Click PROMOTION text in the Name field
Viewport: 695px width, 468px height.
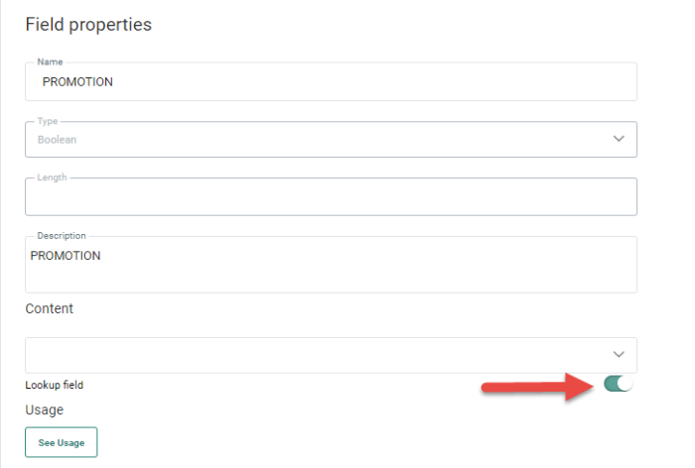[77, 82]
